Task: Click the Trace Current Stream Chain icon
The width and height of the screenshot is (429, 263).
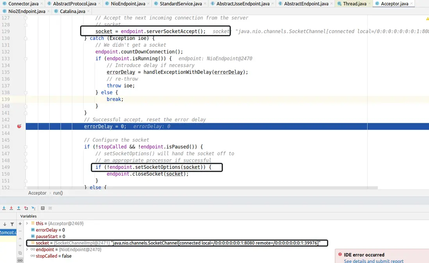Action: [50, 208]
